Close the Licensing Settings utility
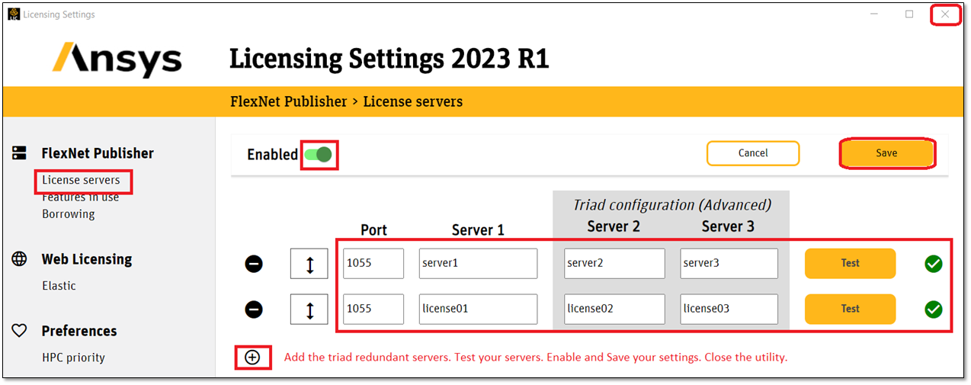971x385 pixels. click(x=945, y=14)
